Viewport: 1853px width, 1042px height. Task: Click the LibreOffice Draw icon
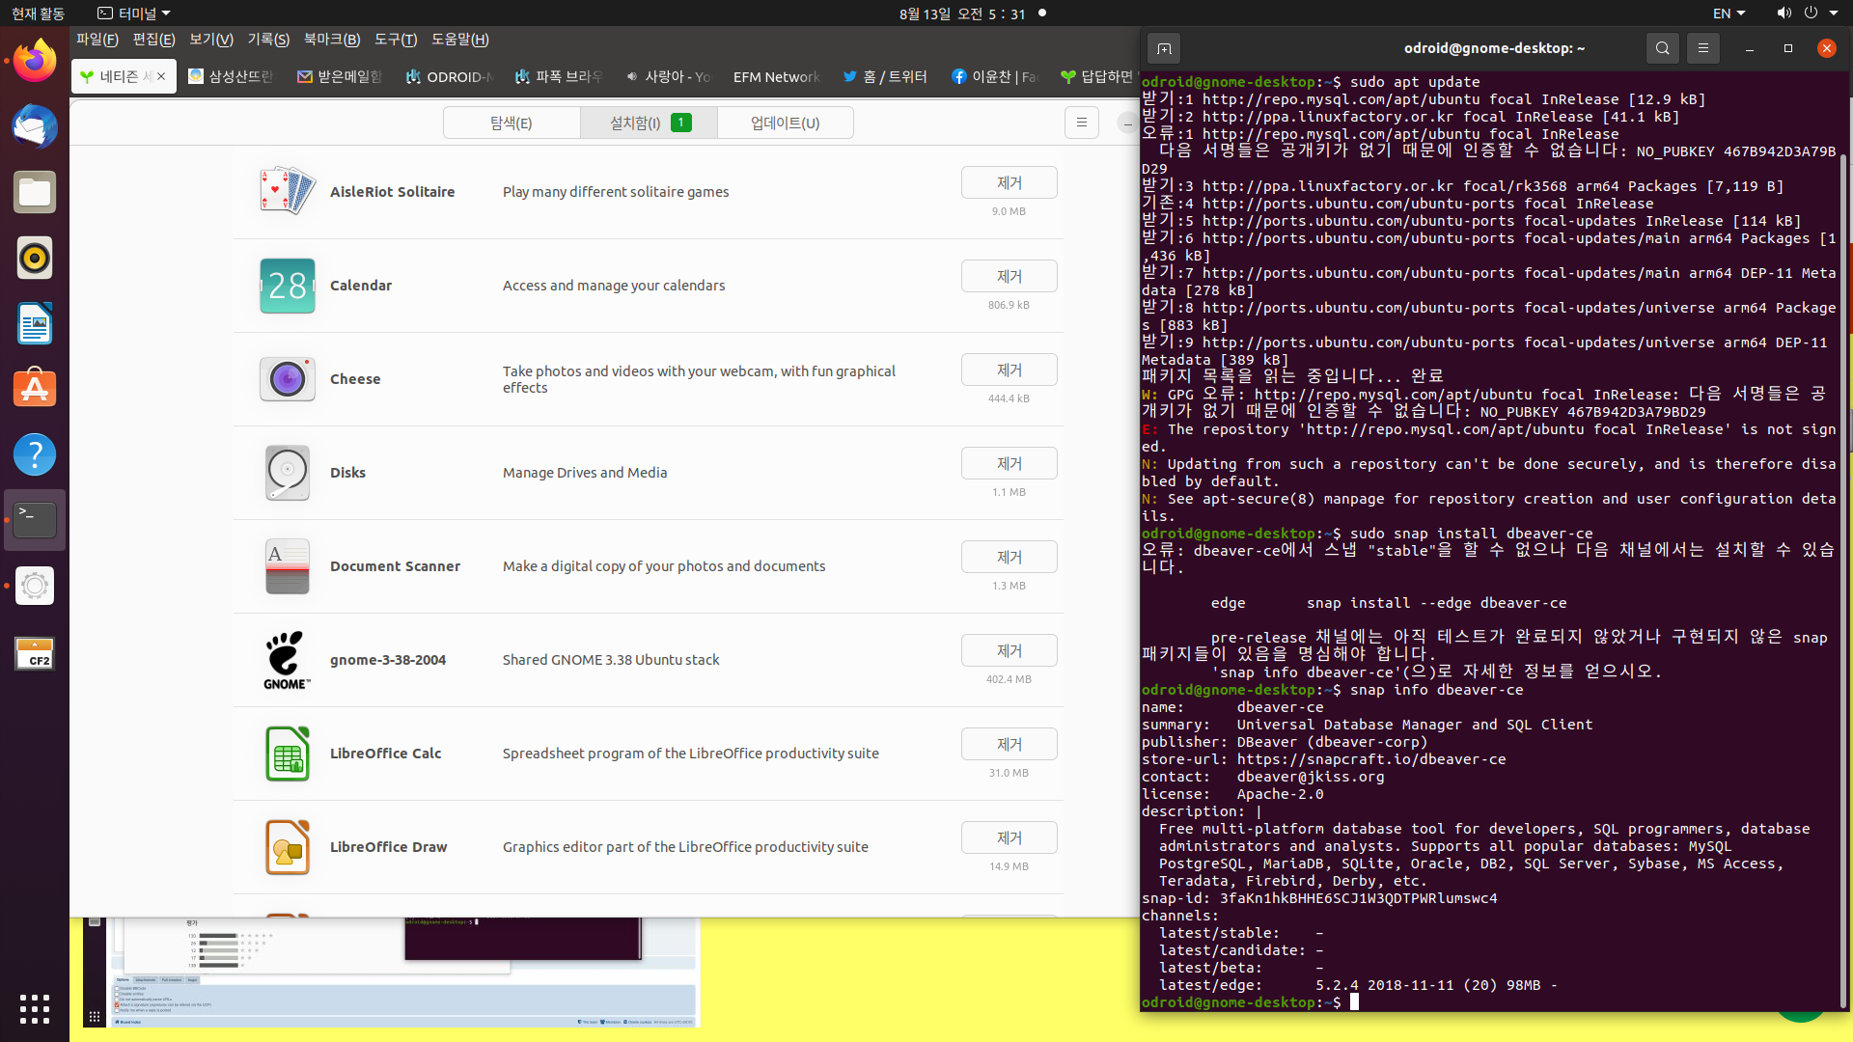(x=287, y=847)
